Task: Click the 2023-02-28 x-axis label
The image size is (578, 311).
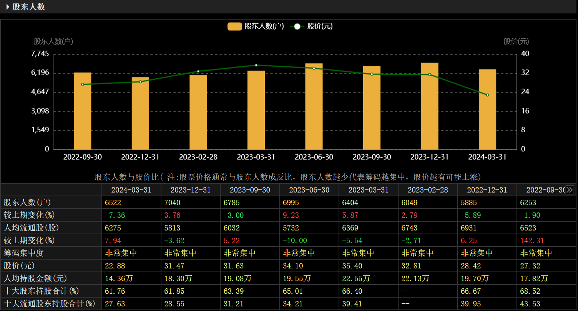Action: (x=198, y=157)
